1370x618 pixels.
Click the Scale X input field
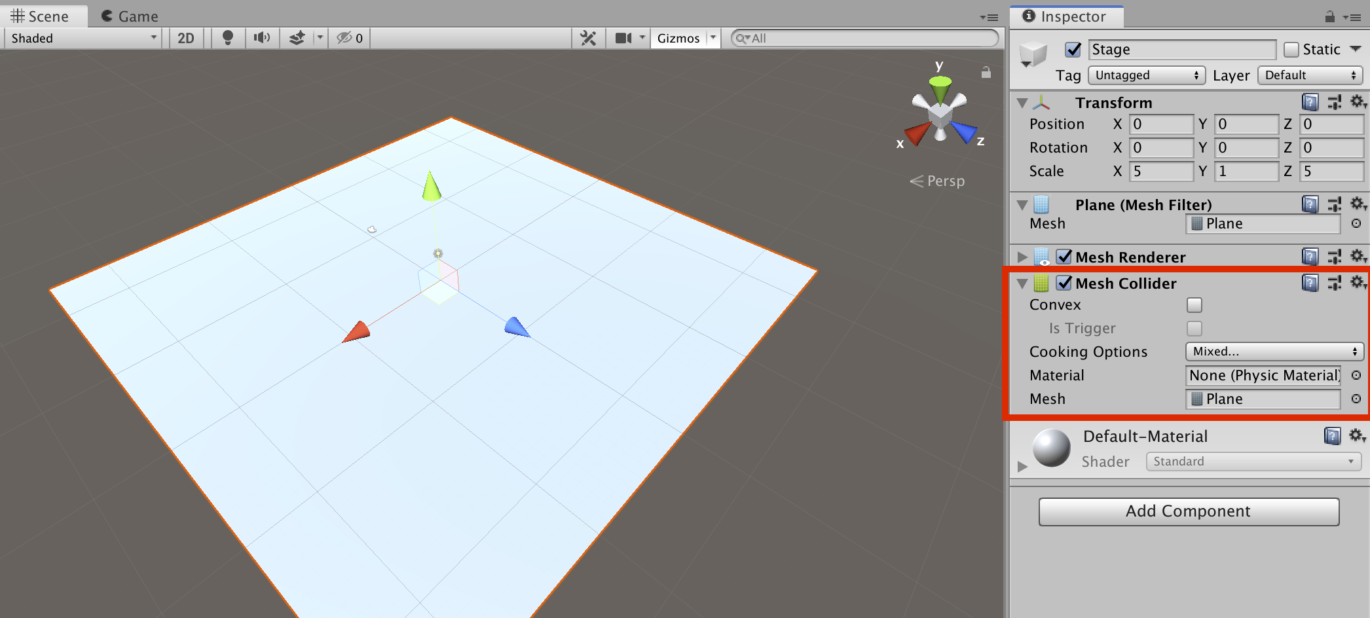coord(1160,171)
